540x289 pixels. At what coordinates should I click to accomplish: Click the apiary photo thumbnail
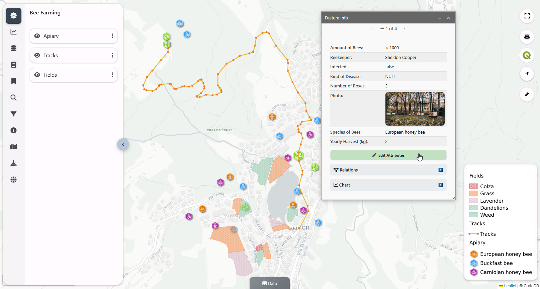click(x=415, y=109)
